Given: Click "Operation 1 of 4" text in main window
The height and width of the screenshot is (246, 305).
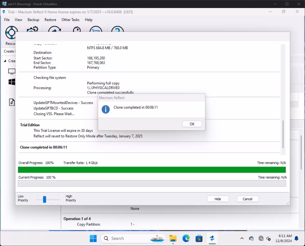Looking at the screenshot, I should pyautogui.click(x=77, y=219).
